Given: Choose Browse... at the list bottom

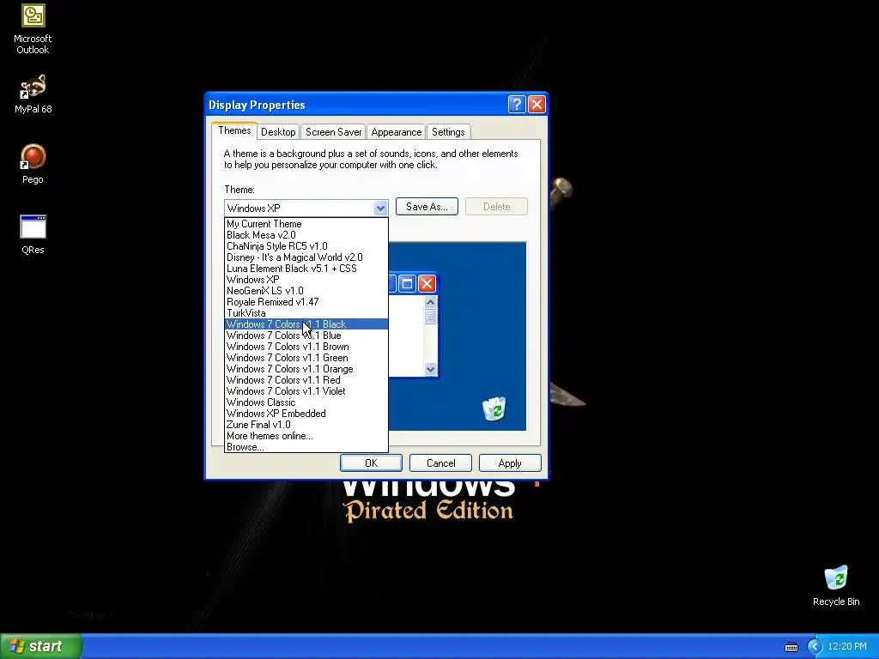Looking at the screenshot, I should [306, 446].
